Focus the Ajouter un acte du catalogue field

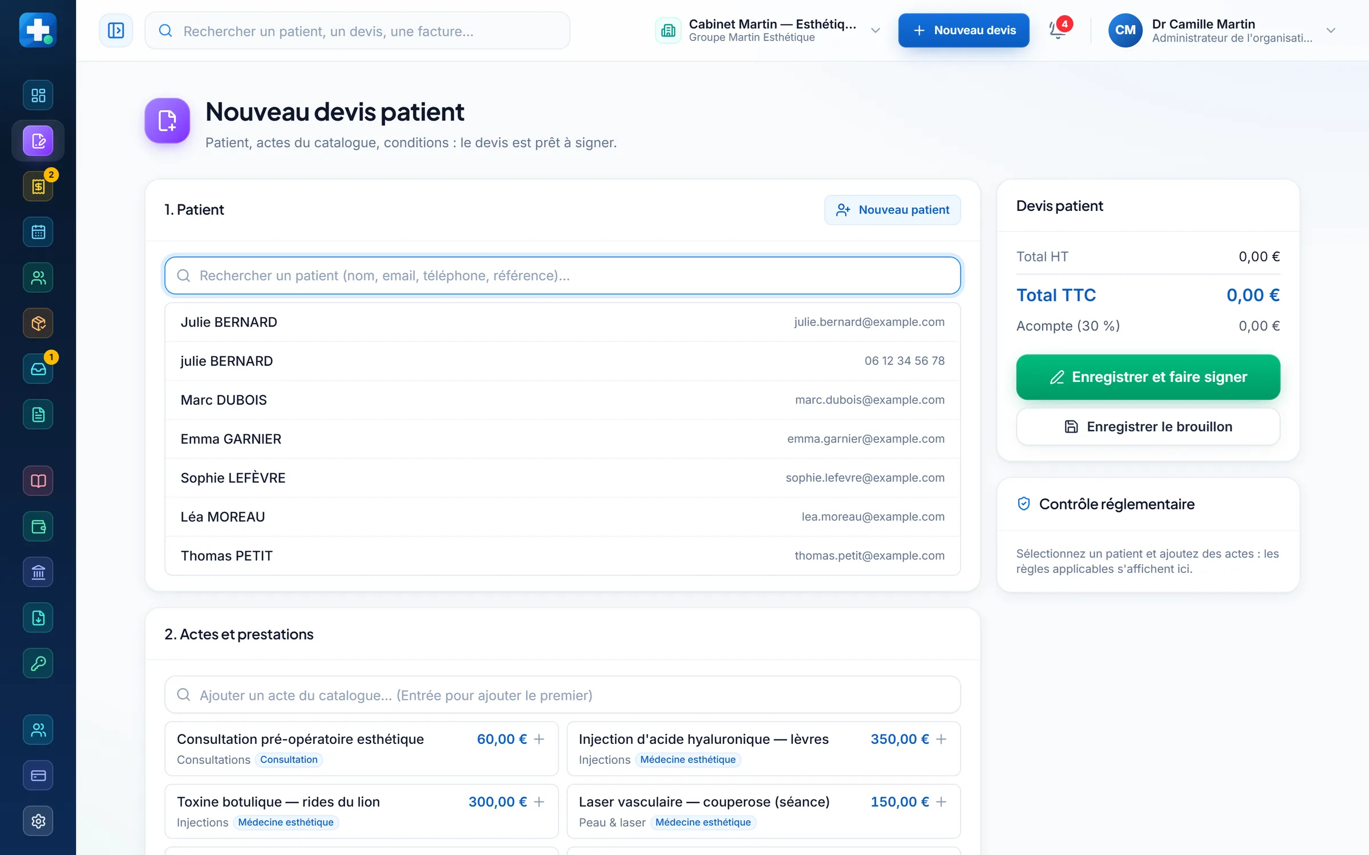(562, 695)
